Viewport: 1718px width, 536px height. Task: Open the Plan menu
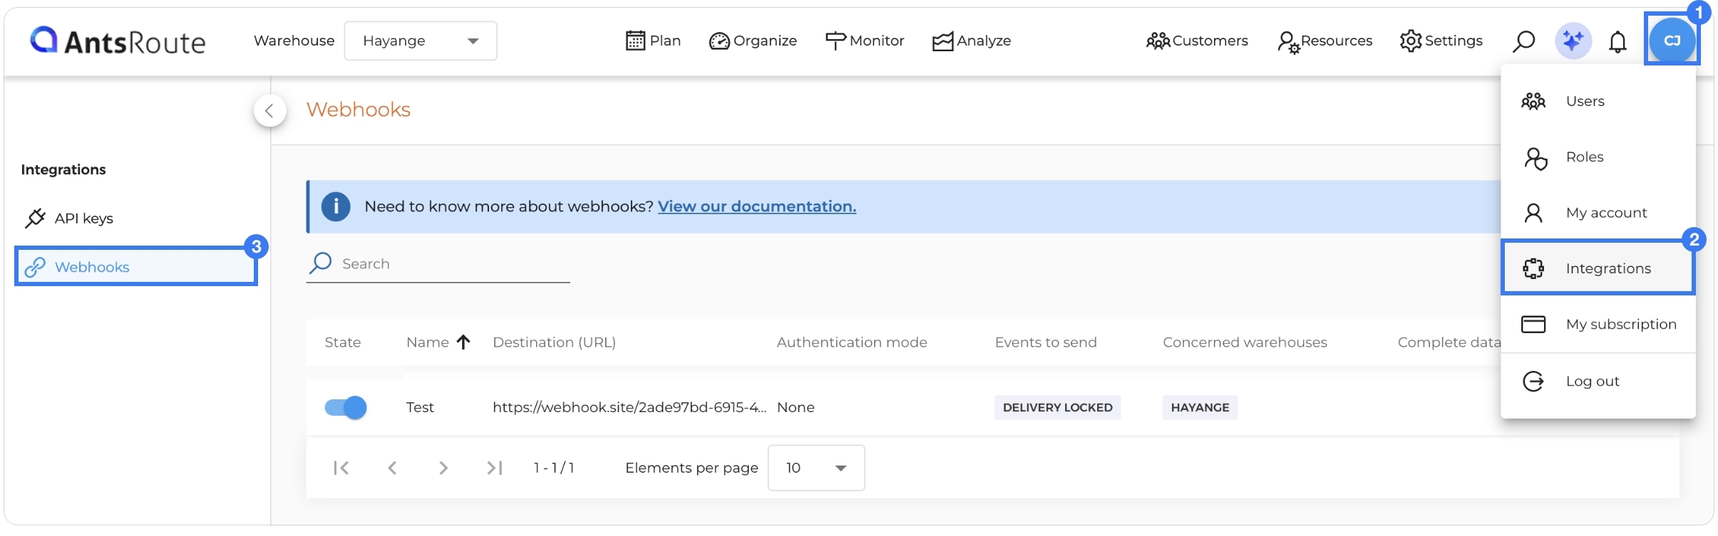[653, 41]
